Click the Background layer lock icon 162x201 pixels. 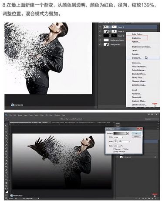[x=155, y=157]
